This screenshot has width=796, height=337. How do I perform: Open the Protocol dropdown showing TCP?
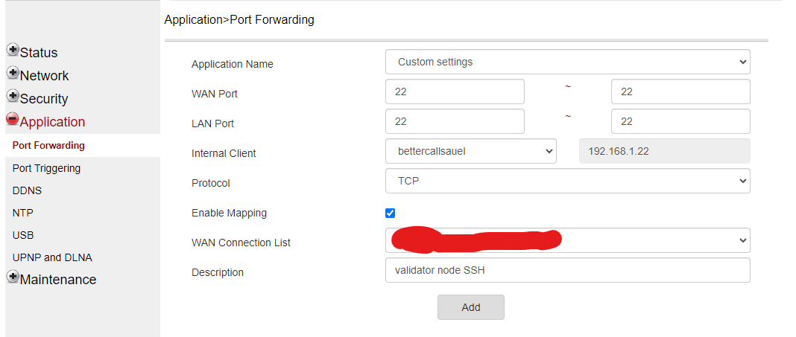[x=567, y=181]
